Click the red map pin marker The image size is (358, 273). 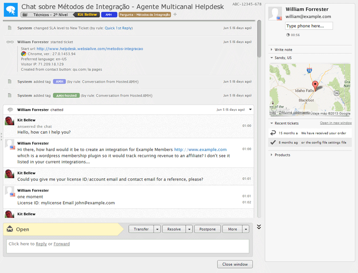pos(315,86)
